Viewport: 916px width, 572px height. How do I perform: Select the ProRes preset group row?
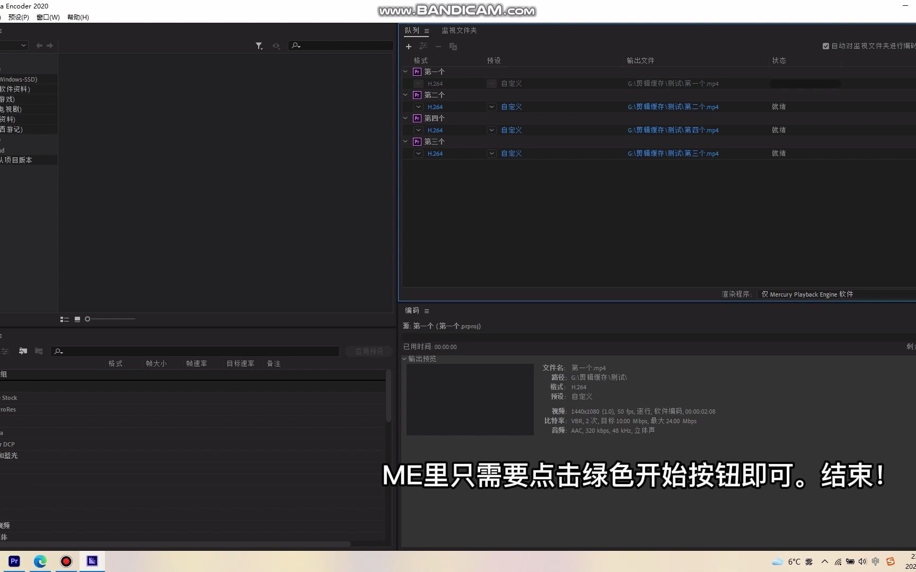tap(192, 410)
